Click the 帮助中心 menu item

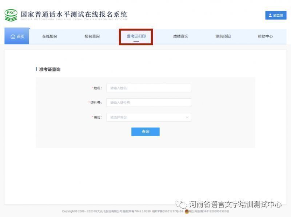tap(266, 36)
